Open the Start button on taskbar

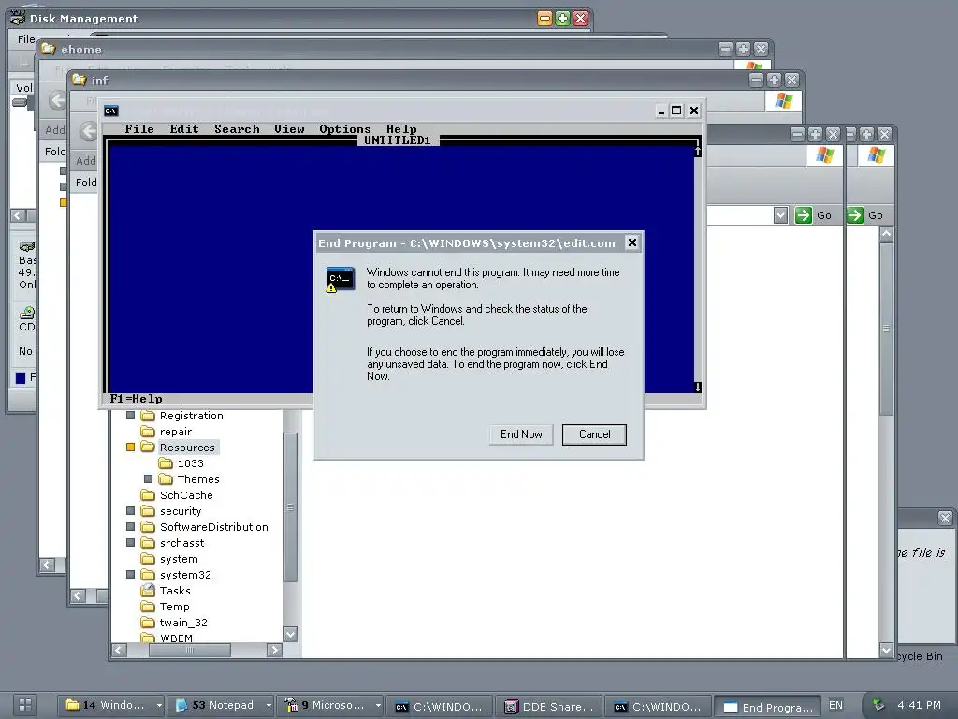25,704
